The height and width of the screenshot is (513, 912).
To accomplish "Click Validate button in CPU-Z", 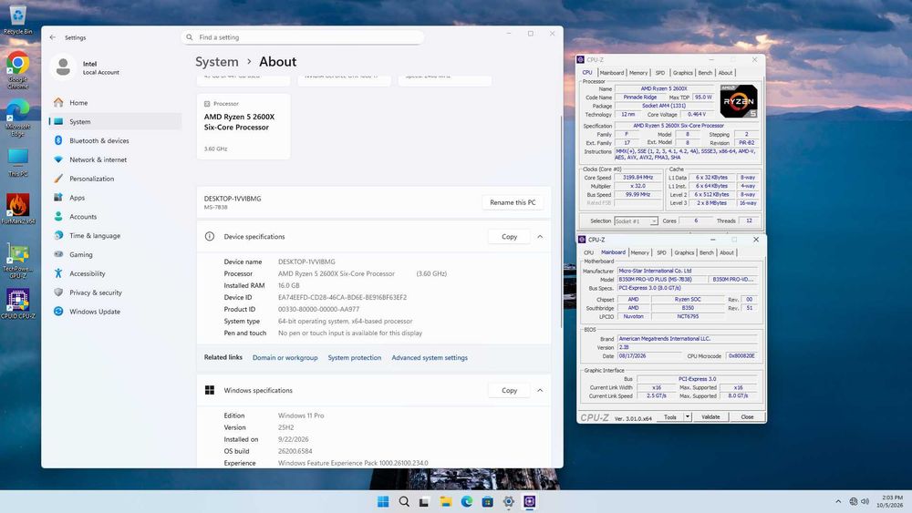I will [710, 417].
